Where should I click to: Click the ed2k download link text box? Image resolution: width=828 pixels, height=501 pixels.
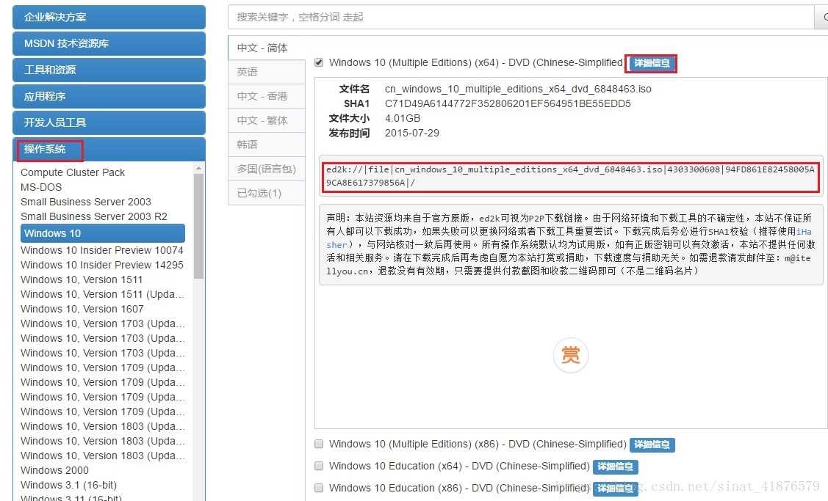click(x=570, y=176)
